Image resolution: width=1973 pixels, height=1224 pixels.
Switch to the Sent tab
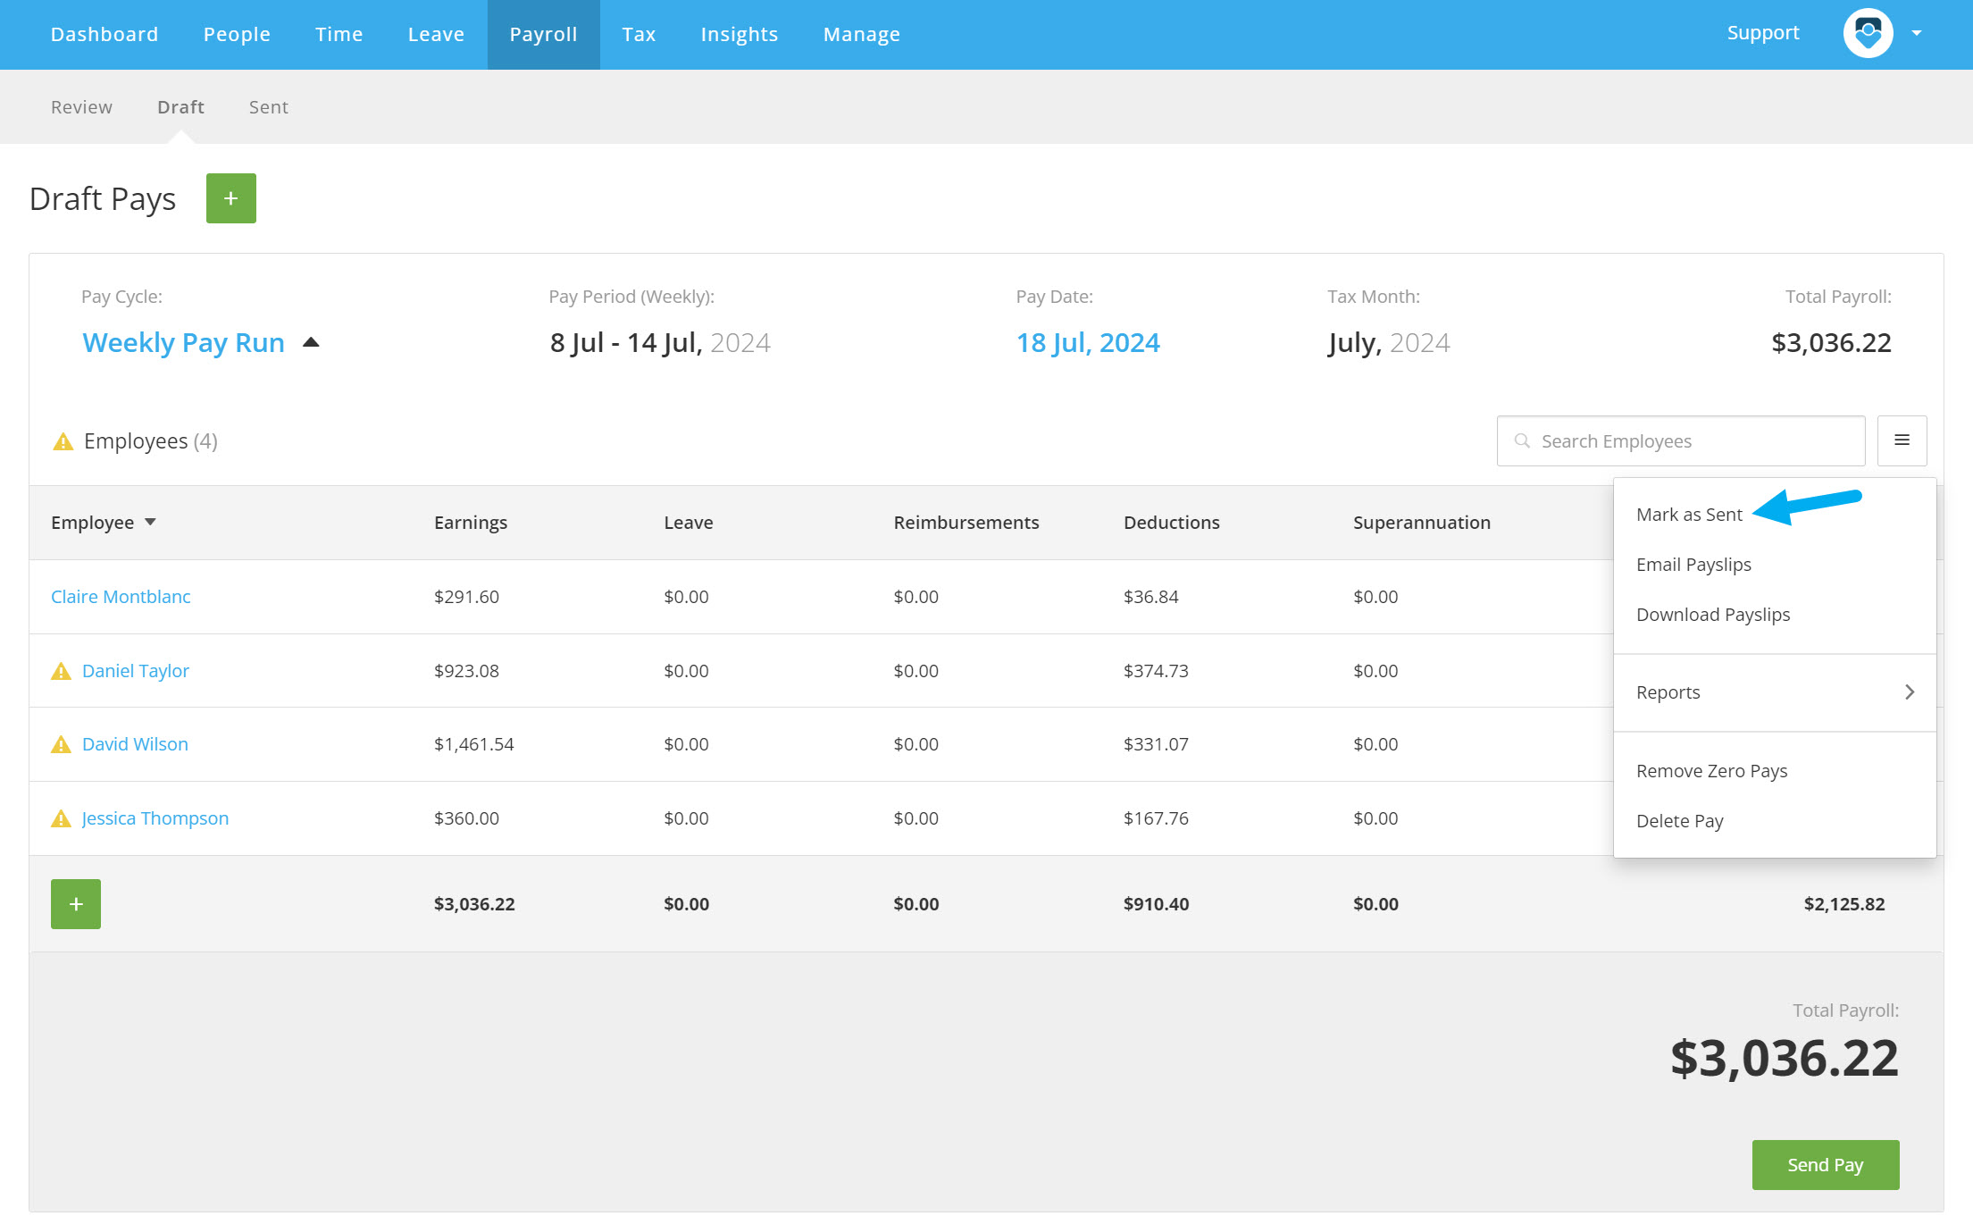268,107
